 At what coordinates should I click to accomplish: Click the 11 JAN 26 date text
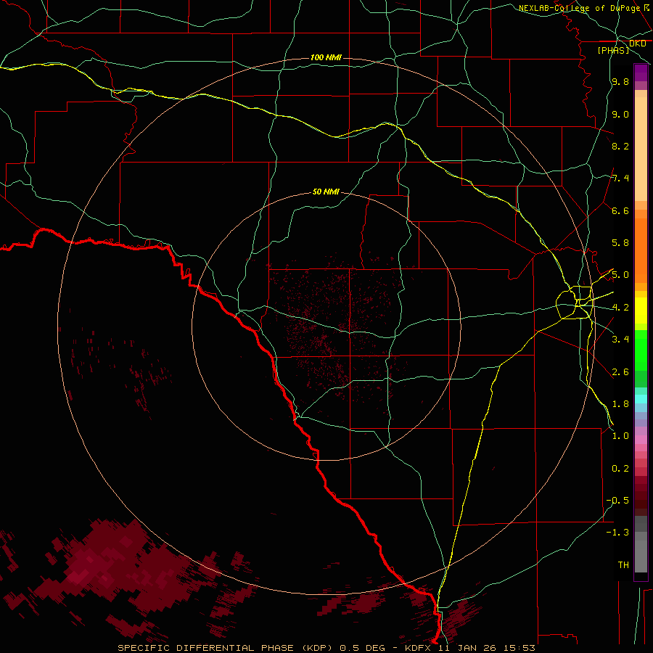tap(468, 648)
